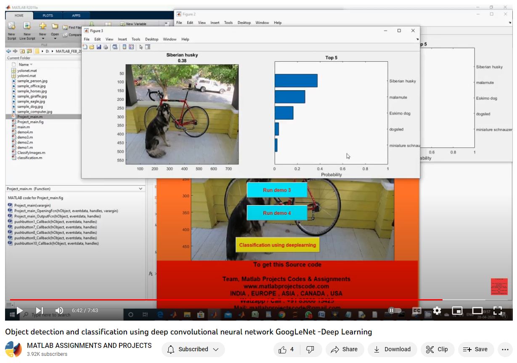This screenshot has height=363, width=517.
Task: Click pushbutton9_Callback function entry
Action: click(55, 238)
